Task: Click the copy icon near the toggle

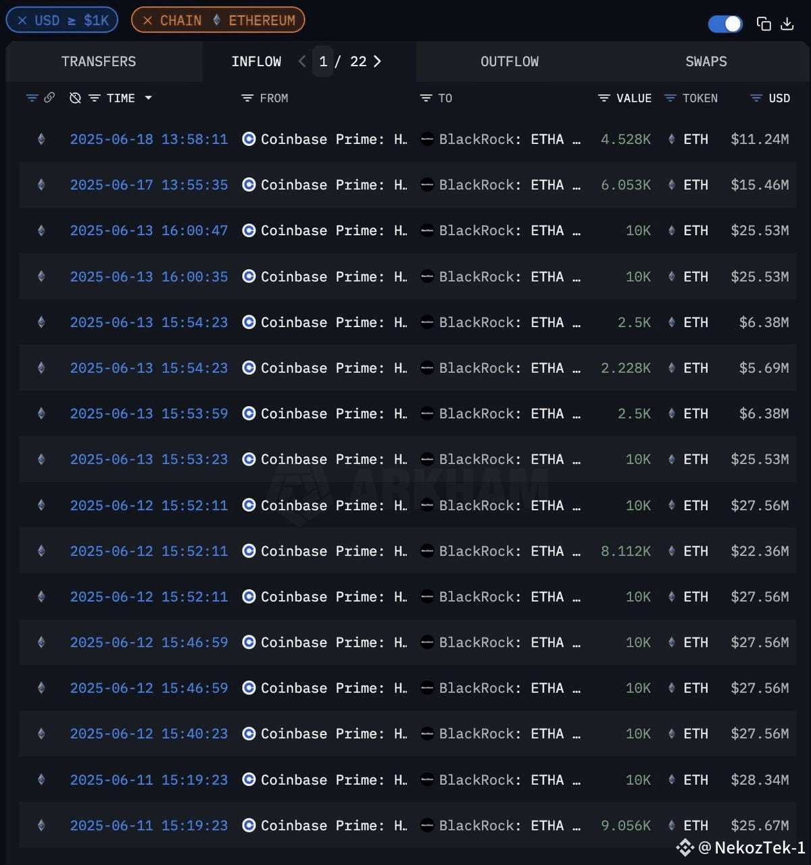Action: (764, 24)
